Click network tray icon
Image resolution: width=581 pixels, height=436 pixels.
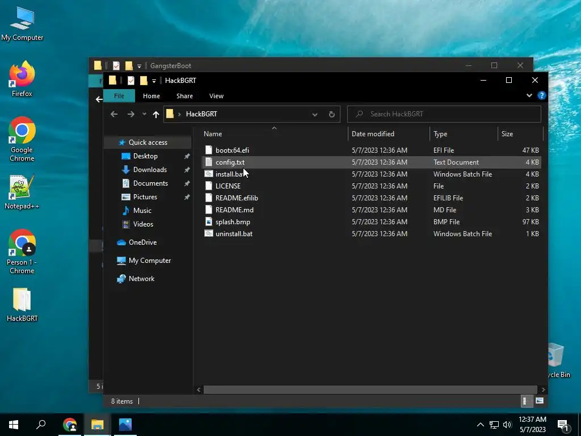[x=494, y=425]
